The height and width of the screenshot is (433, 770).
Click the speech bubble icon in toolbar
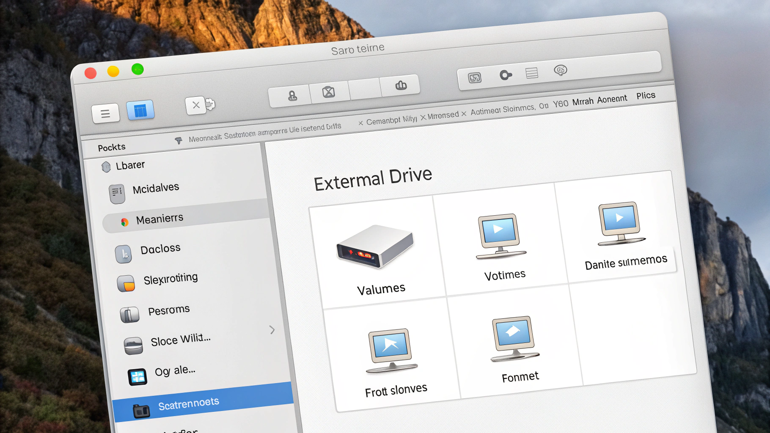pyautogui.click(x=560, y=70)
